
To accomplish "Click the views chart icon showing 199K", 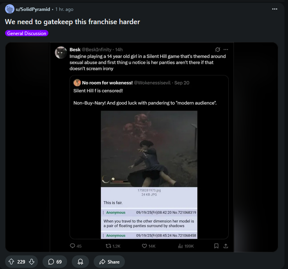I will click(180, 246).
